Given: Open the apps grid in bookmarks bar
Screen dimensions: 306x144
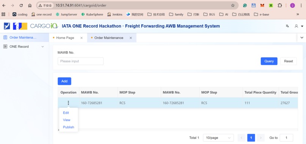Looking at the screenshot, I should pos(3,14).
